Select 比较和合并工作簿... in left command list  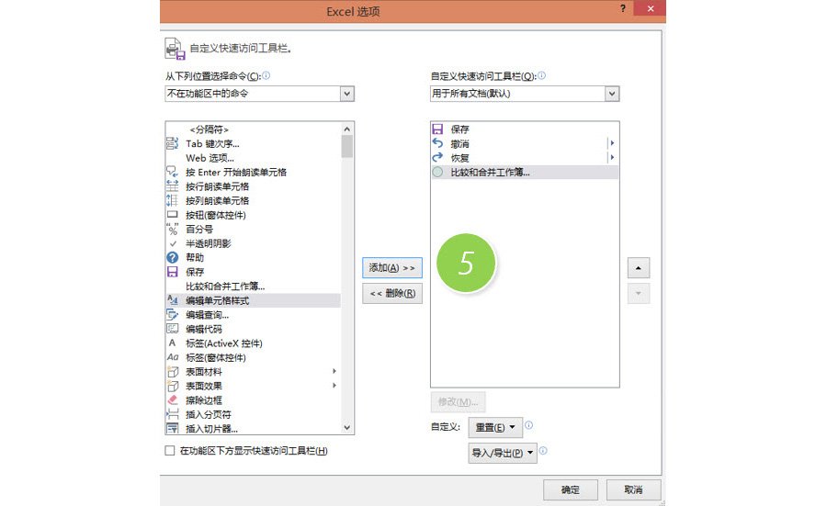coord(225,287)
